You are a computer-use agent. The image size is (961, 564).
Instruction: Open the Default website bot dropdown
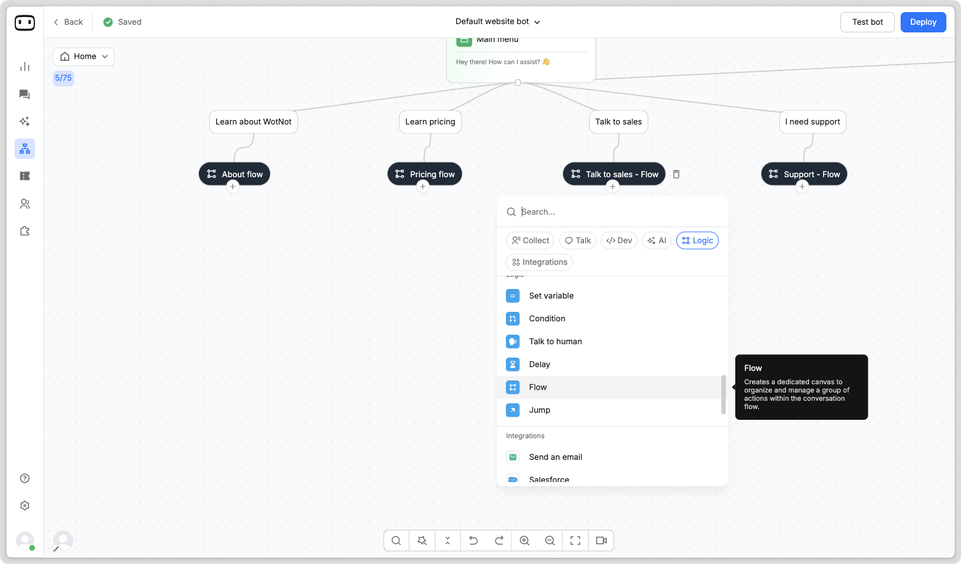pos(498,22)
